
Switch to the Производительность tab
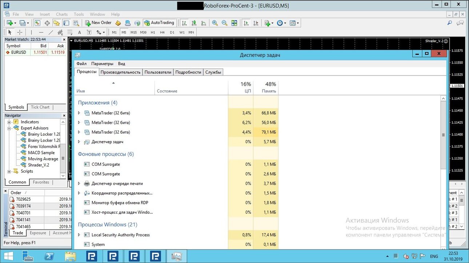(x=121, y=72)
